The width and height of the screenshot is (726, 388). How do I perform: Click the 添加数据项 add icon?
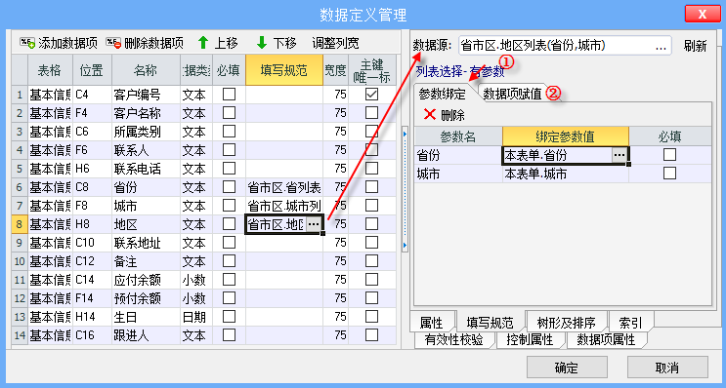coord(27,44)
